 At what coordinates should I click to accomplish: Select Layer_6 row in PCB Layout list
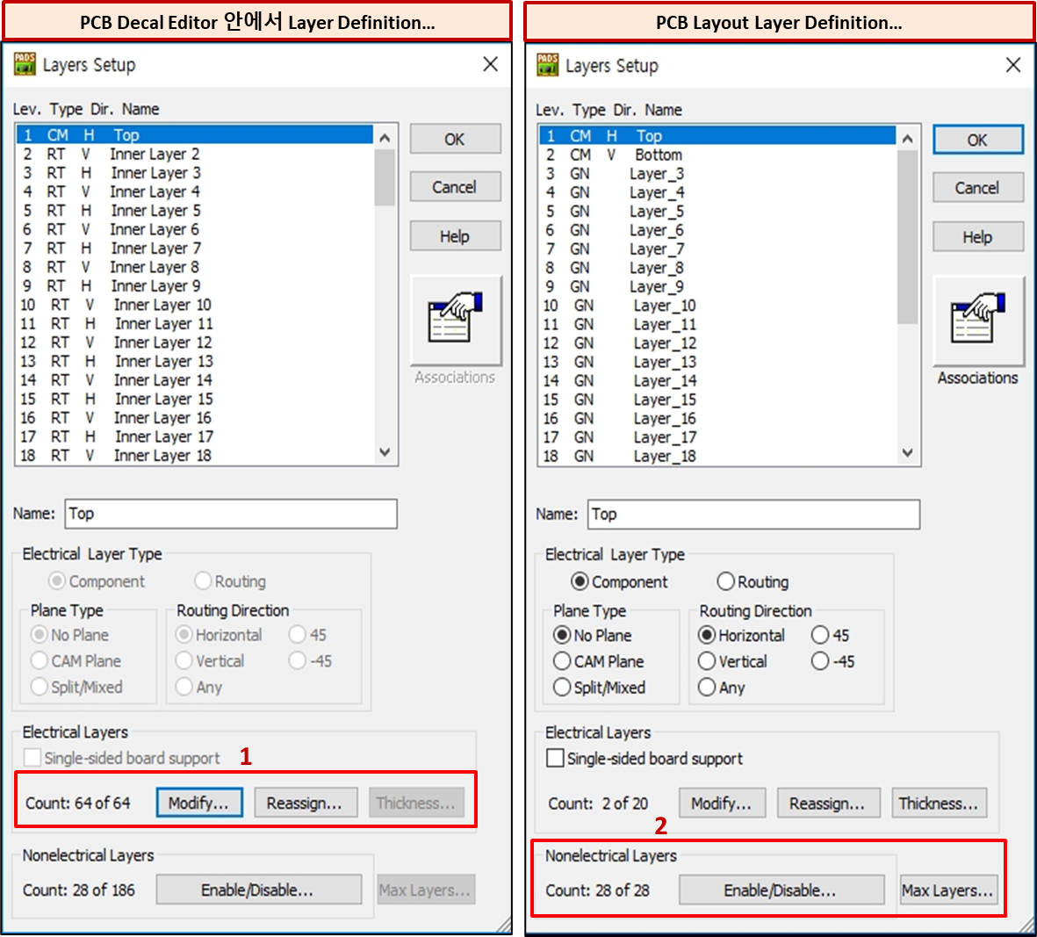point(717,229)
